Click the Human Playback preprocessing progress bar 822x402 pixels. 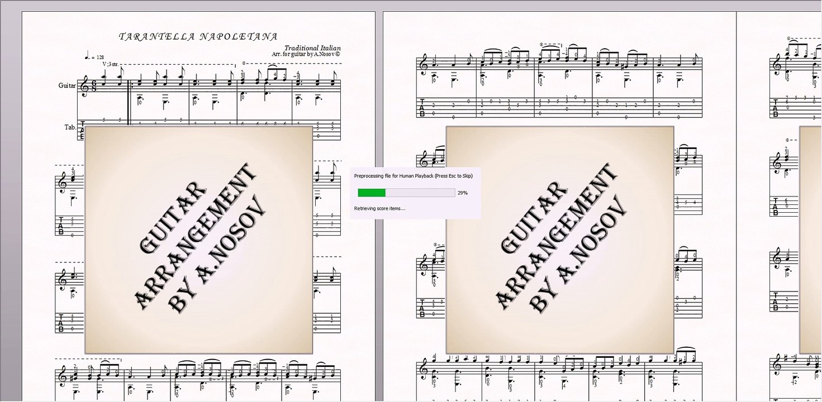click(406, 193)
